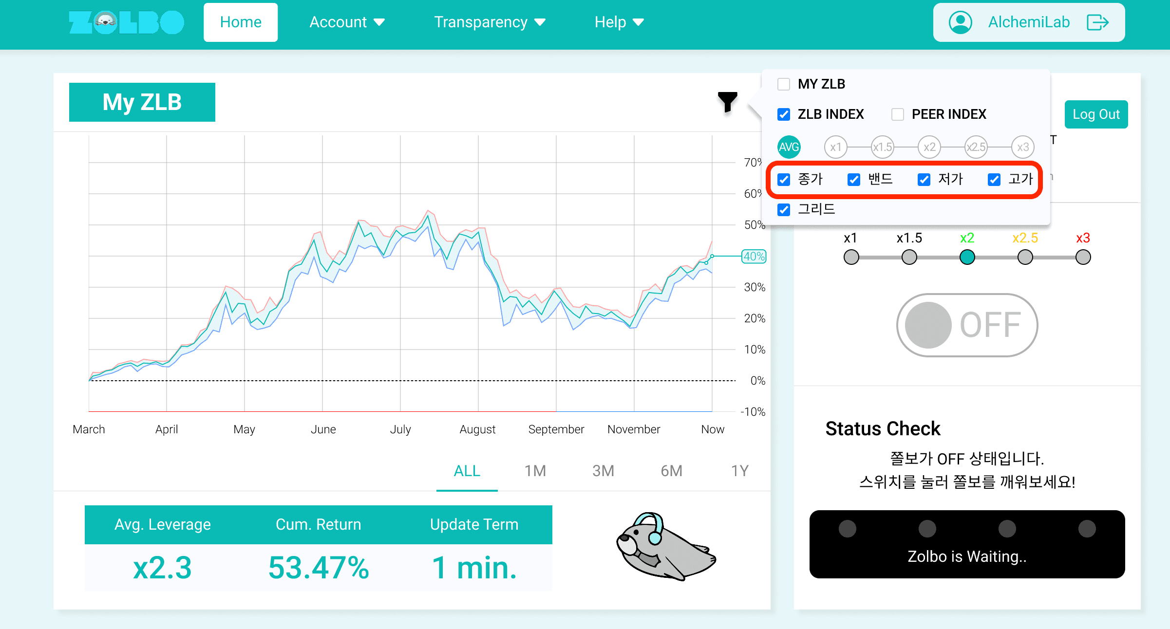Switch chart range to 3M
Image resolution: width=1170 pixels, height=629 pixels.
tap(603, 471)
